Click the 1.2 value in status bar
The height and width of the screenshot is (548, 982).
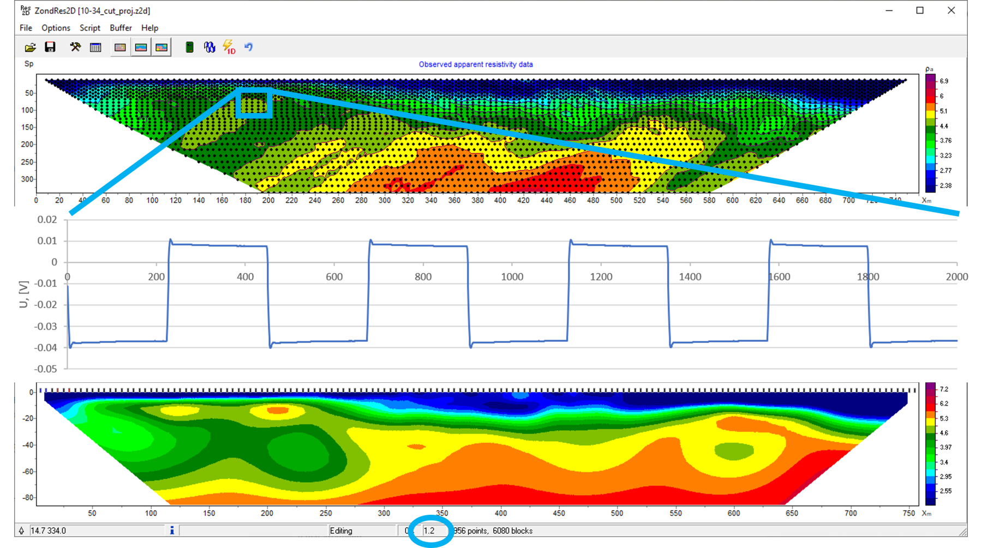tap(430, 531)
